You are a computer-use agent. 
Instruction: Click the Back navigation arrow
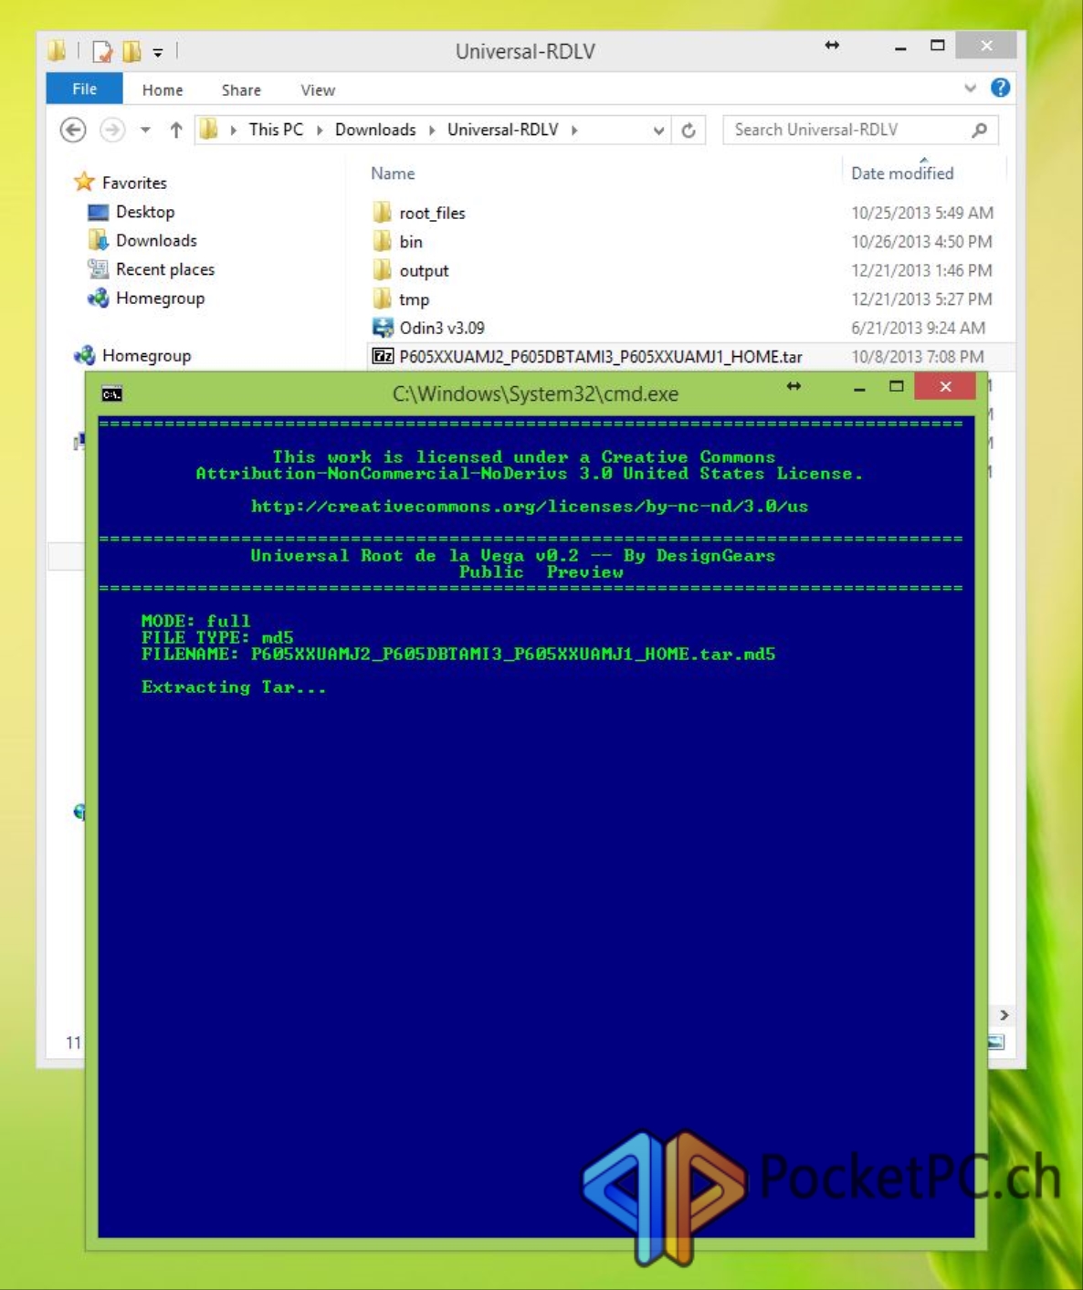pos(73,130)
